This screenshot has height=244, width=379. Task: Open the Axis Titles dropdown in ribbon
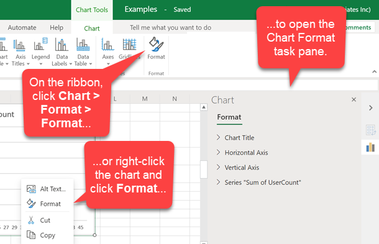(x=21, y=52)
